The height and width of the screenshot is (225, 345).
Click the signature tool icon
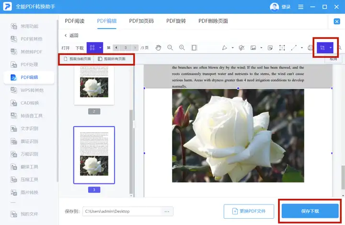[x=241, y=48]
